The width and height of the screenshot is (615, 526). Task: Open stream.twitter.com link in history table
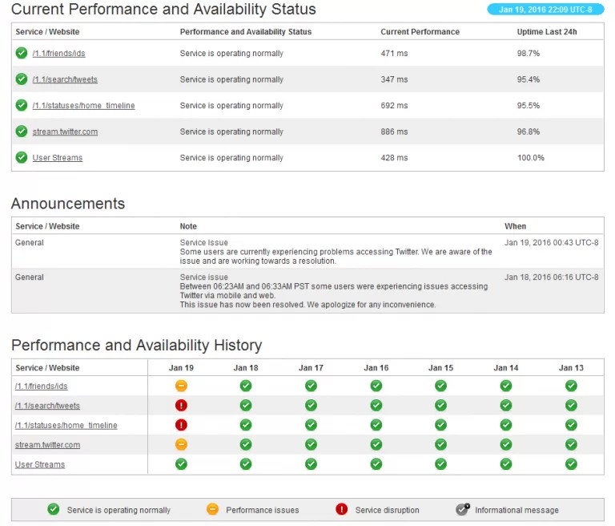(47, 445)
